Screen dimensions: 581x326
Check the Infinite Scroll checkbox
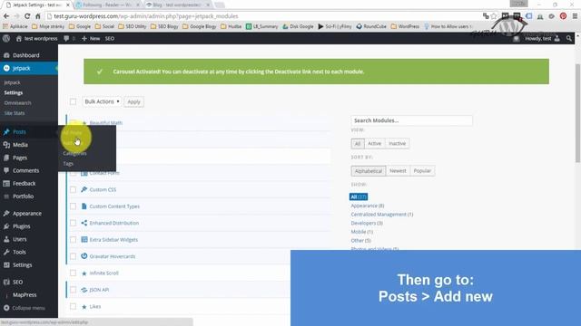pos(73,273)
